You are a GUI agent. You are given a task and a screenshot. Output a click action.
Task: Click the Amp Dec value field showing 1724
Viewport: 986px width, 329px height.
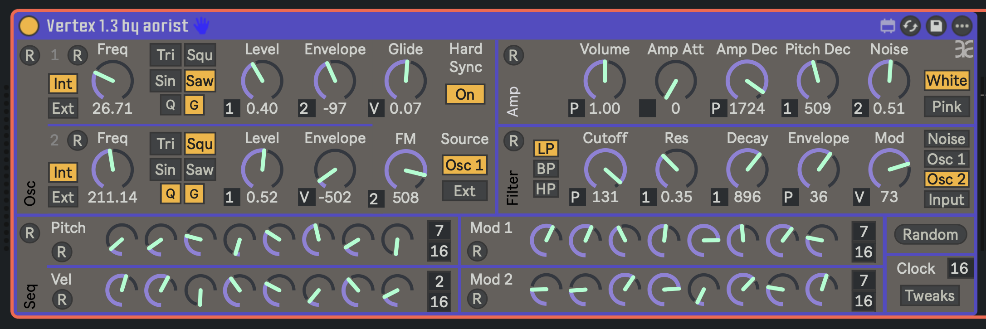click(747, 109)
